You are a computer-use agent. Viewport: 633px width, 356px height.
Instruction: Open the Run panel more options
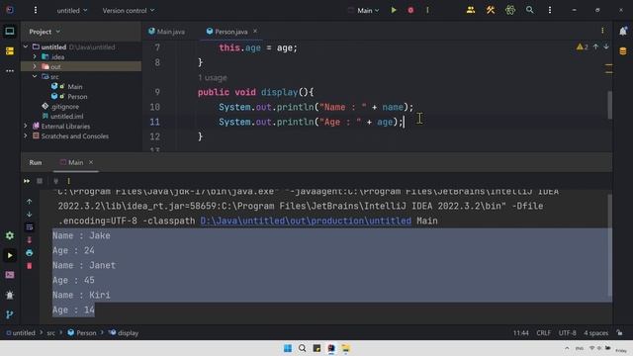pyautogui.click(x=68, y=181)
